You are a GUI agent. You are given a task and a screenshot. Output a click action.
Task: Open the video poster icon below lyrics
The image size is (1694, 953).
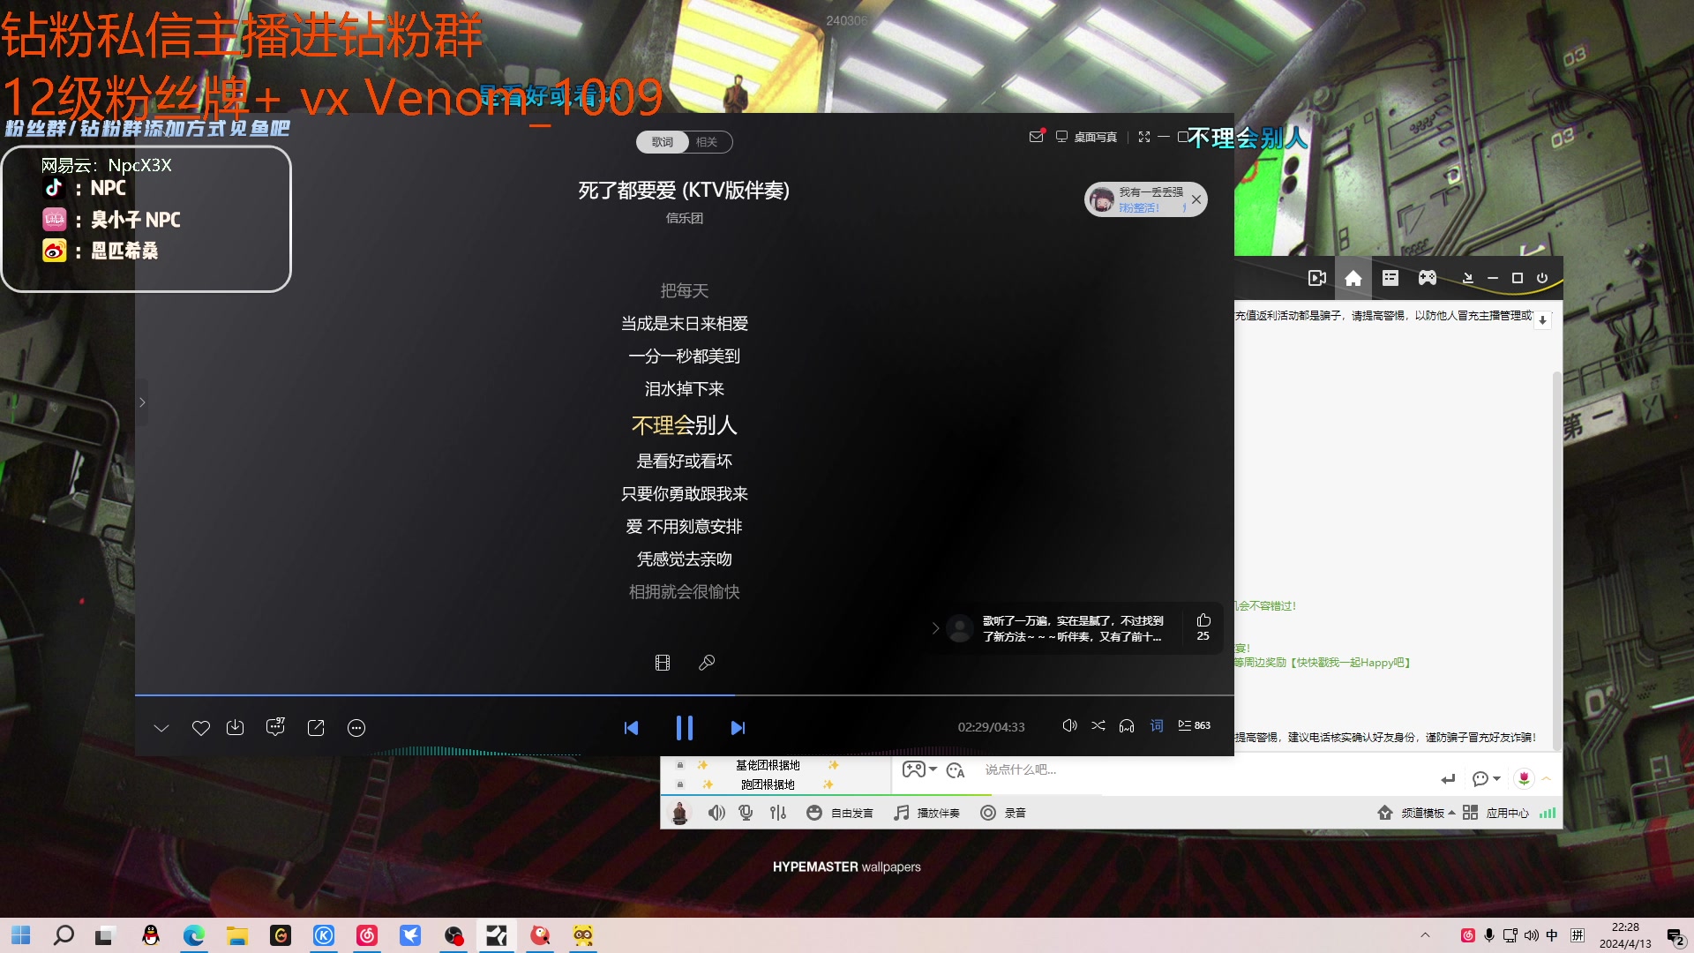click(663, 663)
